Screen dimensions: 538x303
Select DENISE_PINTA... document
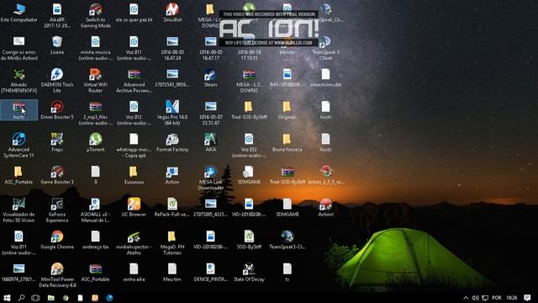pos(210,273)
